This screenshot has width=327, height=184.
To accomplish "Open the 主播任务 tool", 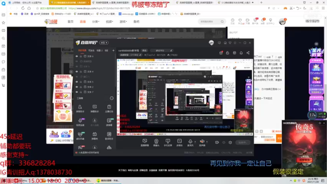I will [109, 109].
